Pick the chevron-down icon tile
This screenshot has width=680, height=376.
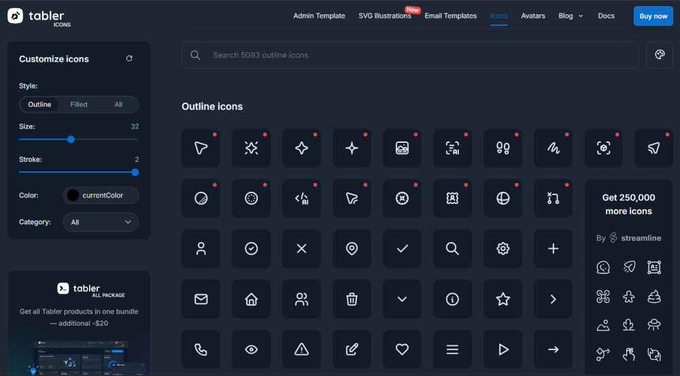402,298
